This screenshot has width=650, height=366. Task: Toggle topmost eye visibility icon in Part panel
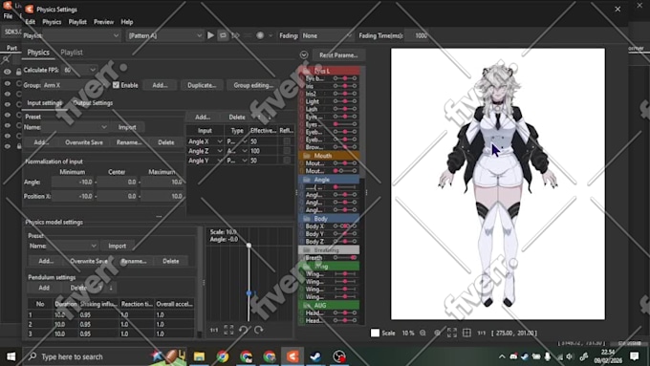pyautogui.click(x=7, y=72)
